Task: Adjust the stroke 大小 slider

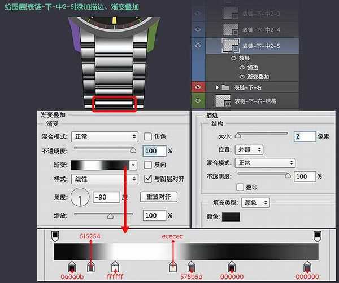Action: click(238, 135)
